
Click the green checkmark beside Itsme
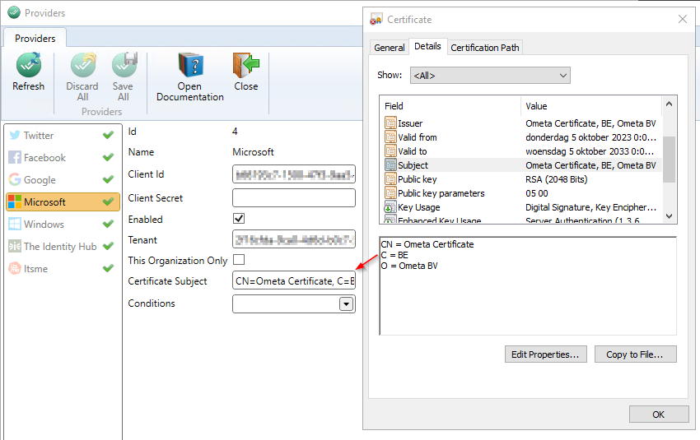[108, 268]
